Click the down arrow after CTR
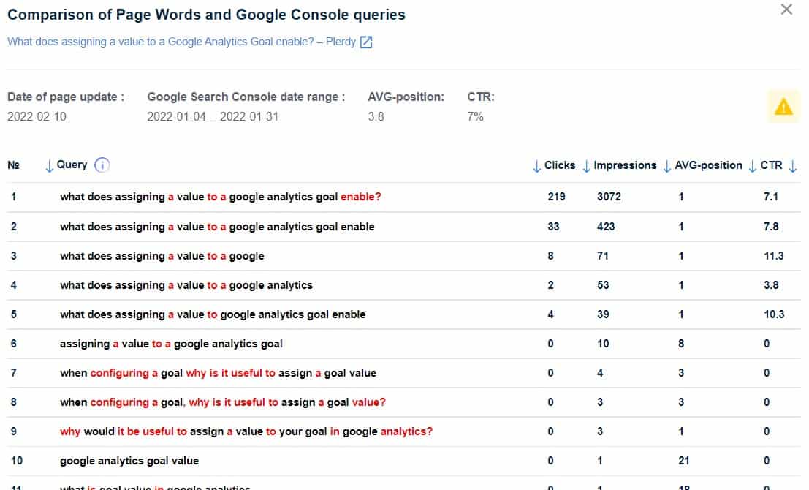 [794, 166]
